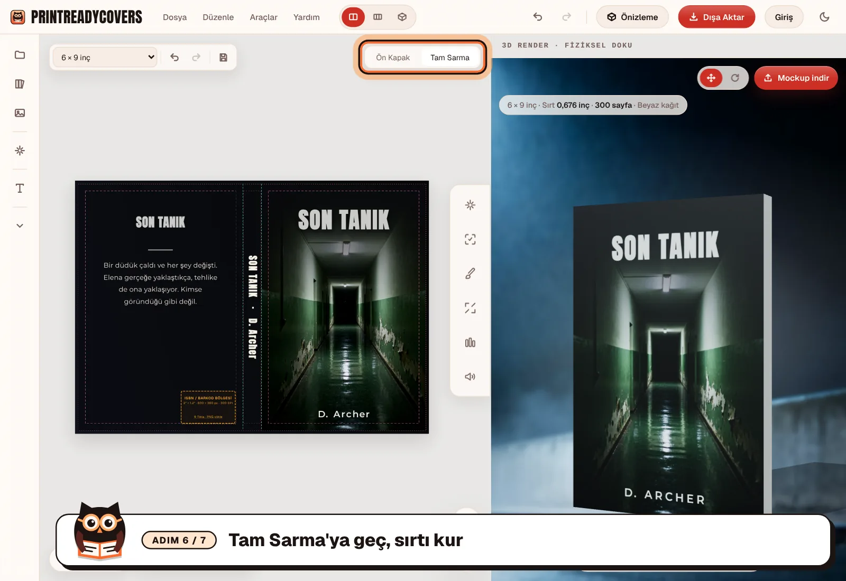Click the undo arrow in the top header

[x=538, y=17]
